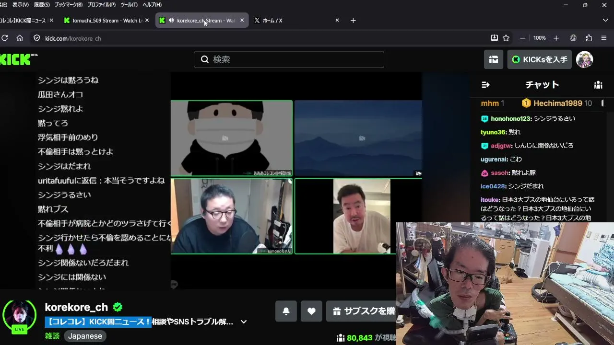
Task: Zoom in with the plus button
Action: click(556, 38)
